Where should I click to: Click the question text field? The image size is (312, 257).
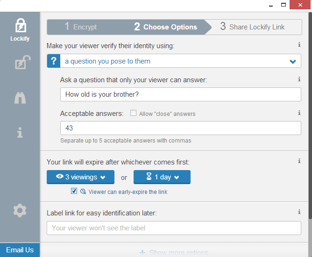(181, 94)
